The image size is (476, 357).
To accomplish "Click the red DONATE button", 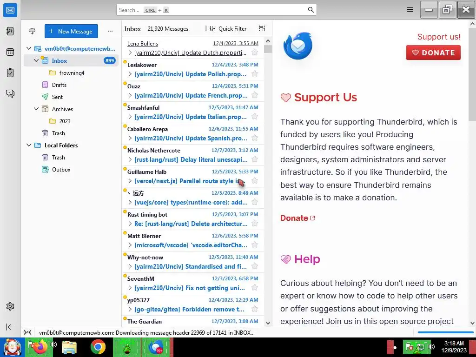I will point(433,53).
